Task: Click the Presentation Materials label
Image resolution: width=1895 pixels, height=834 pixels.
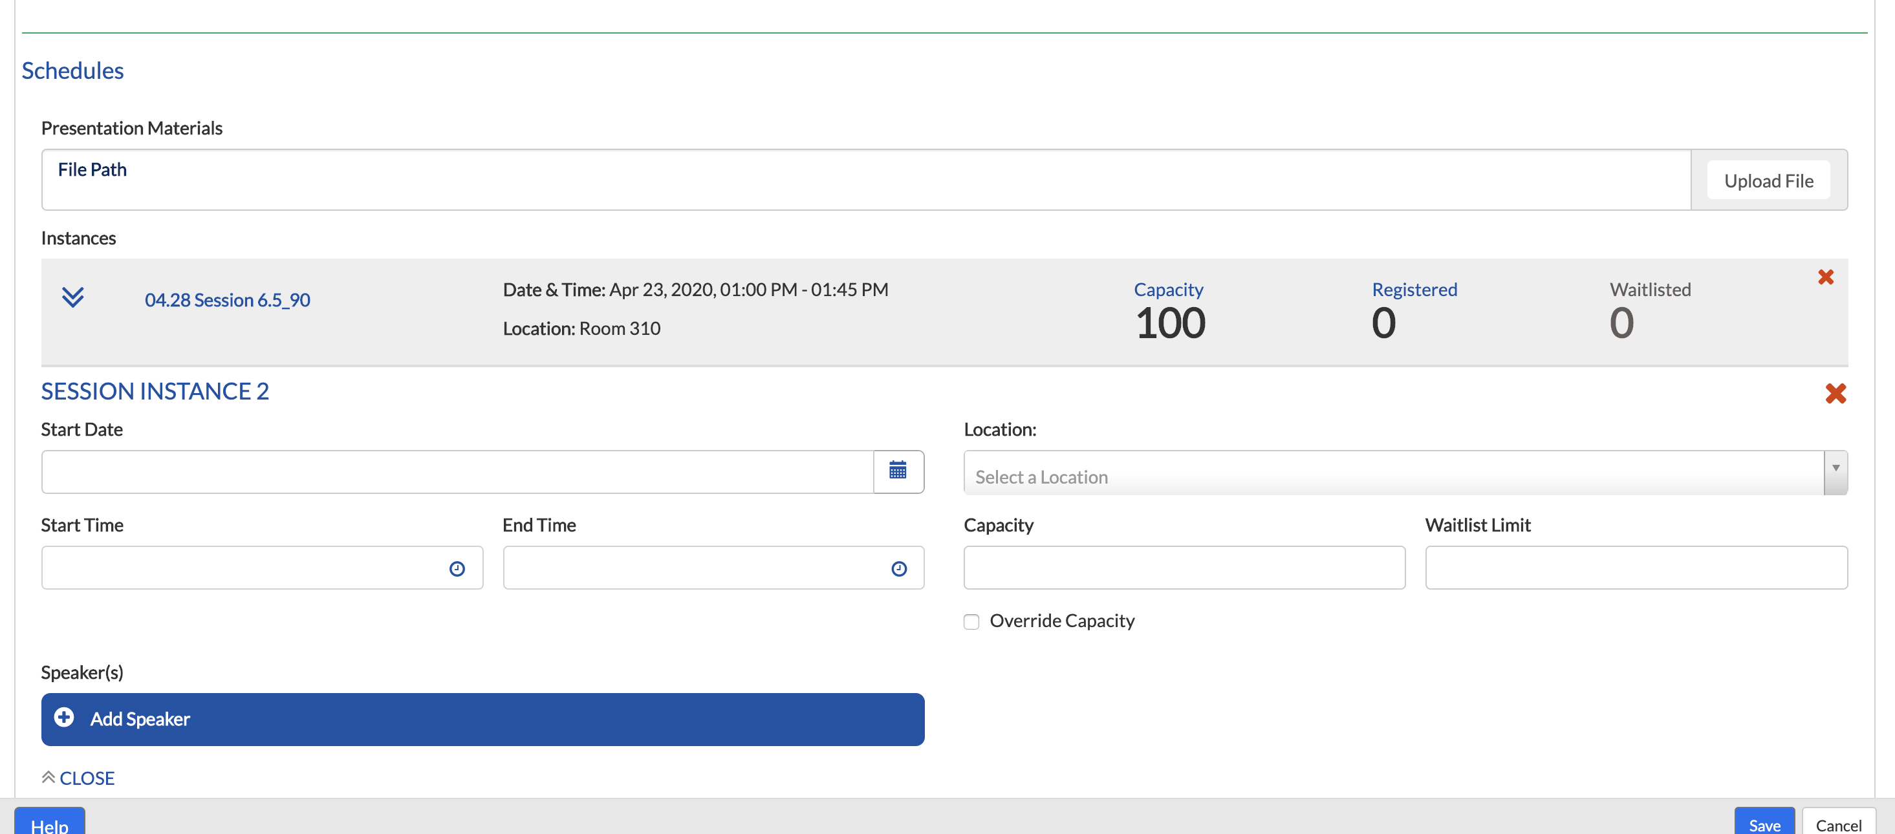Action: 132,128
